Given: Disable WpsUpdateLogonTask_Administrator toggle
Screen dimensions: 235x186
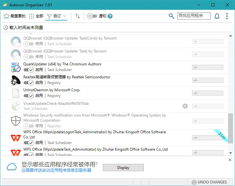Looking at the screenshot, I should tap(28, 142).
